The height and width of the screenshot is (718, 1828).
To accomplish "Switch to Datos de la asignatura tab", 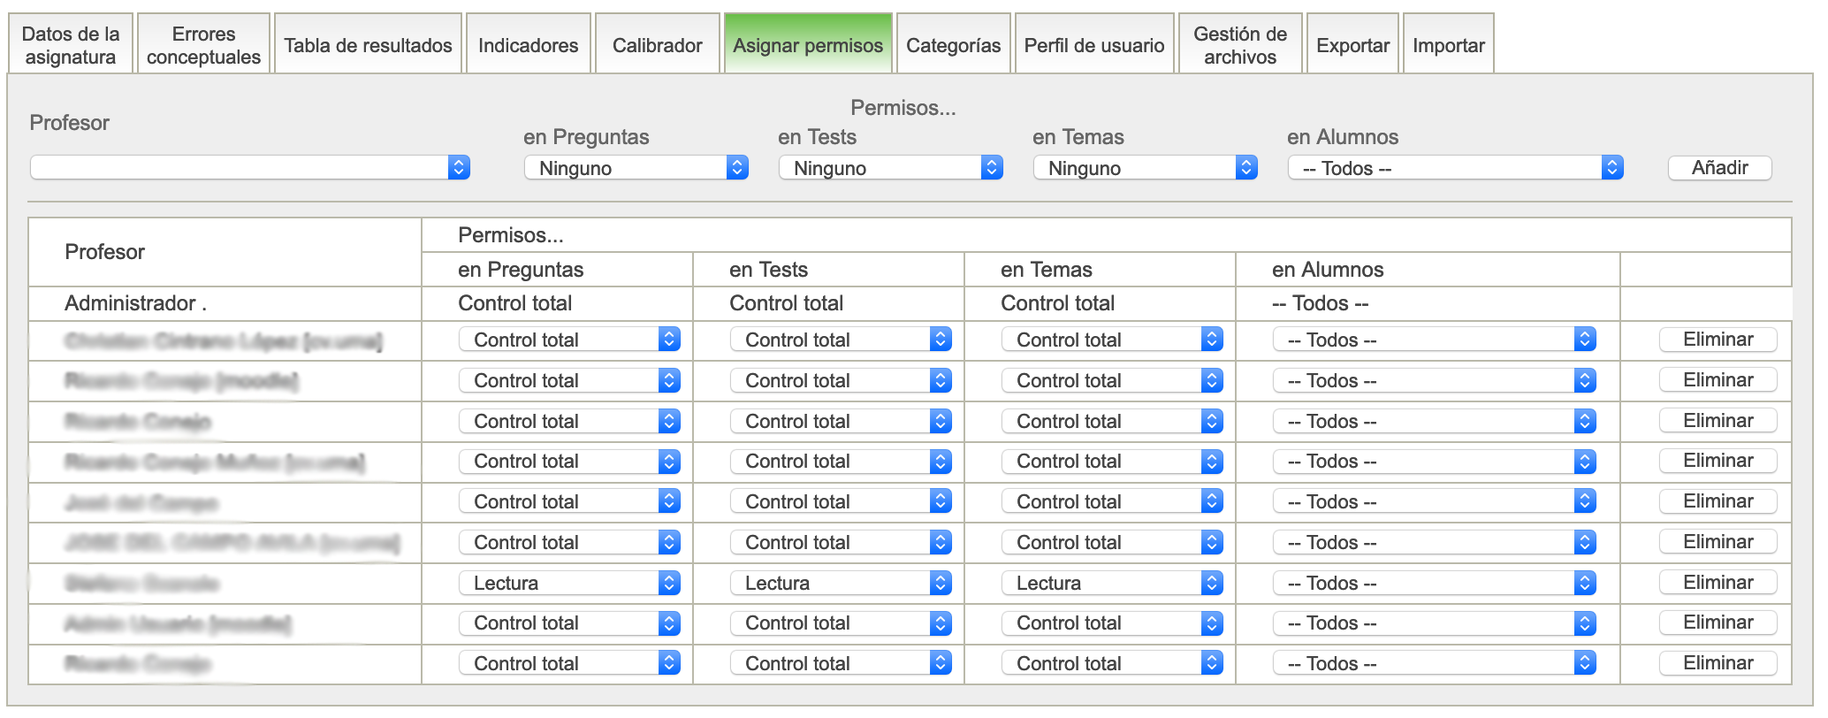I will point(71,45).
